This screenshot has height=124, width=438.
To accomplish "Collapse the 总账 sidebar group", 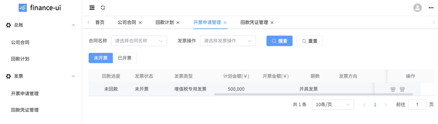I will [41, 25].
